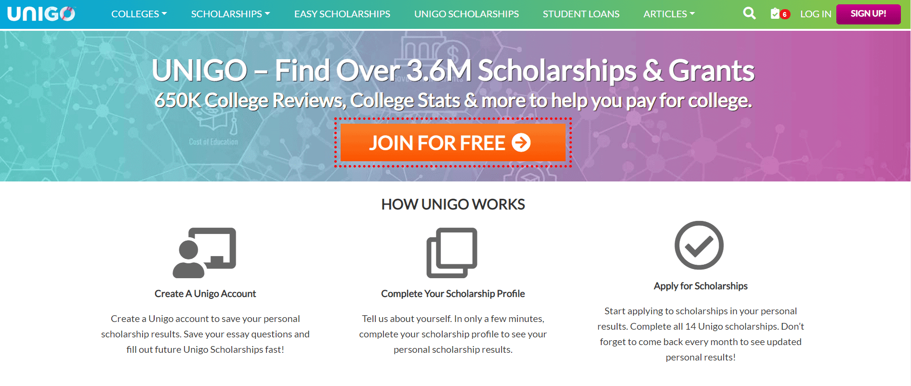Open the SCHOLARSHIPS dropdown menu
Image resolution: width=911 pixels, height=386 pixels.
[230, 14]
